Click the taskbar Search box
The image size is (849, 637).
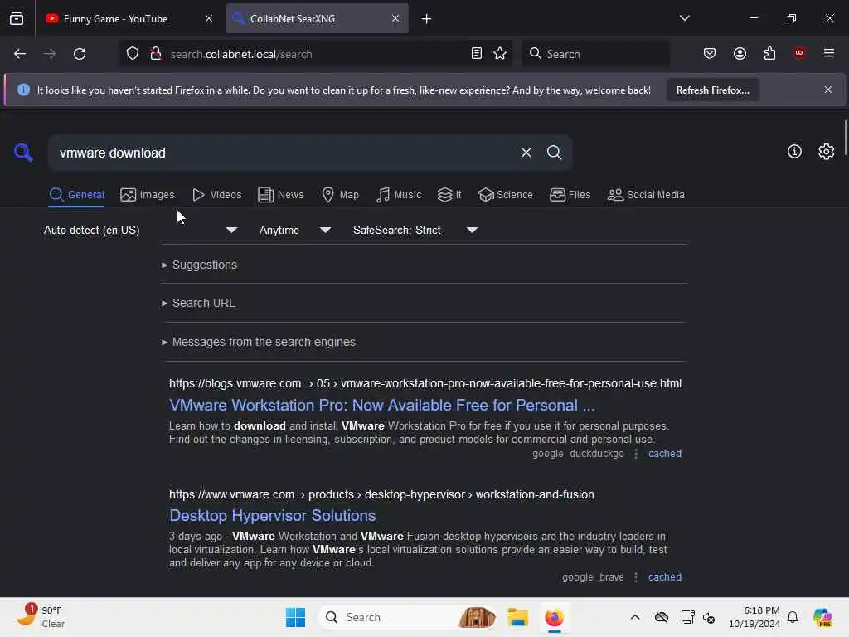pyautogui.click(x=406, y=617)
